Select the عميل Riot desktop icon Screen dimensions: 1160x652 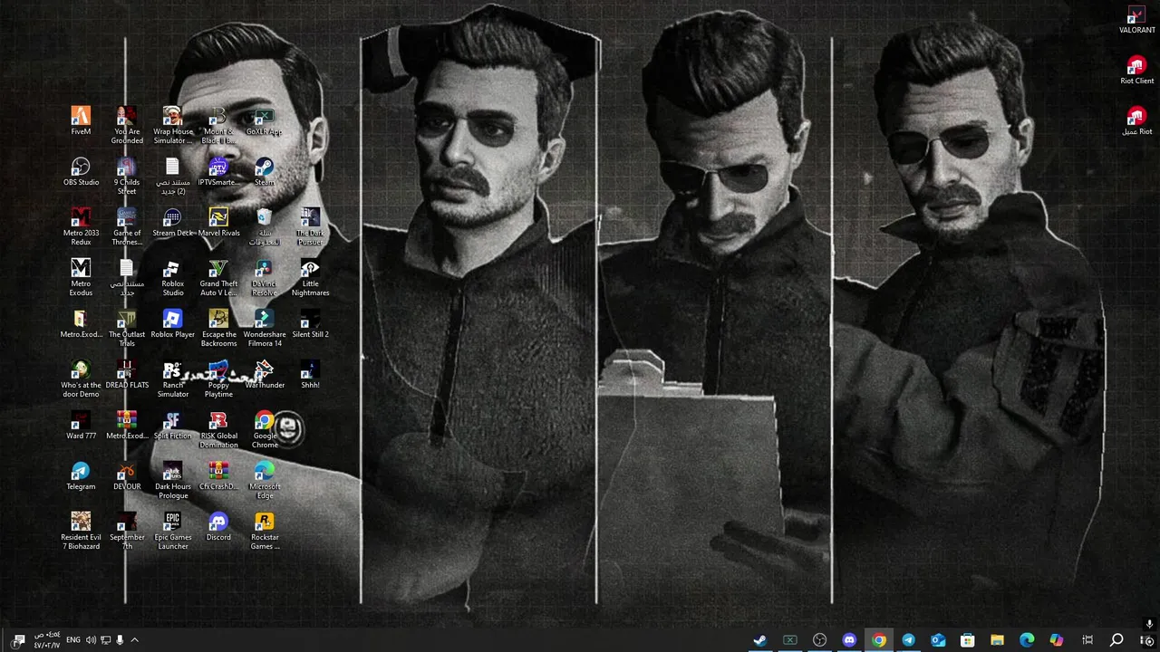click(x=1136, y=121)
